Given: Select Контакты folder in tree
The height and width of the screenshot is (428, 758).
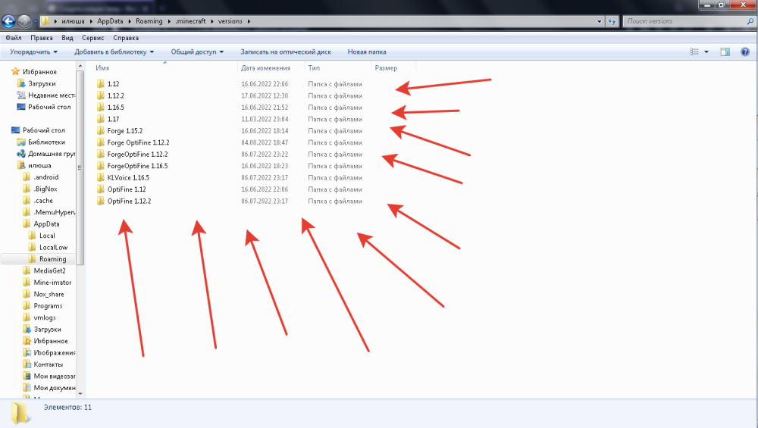Looking at the screenshot, I should tap(48, 364).
